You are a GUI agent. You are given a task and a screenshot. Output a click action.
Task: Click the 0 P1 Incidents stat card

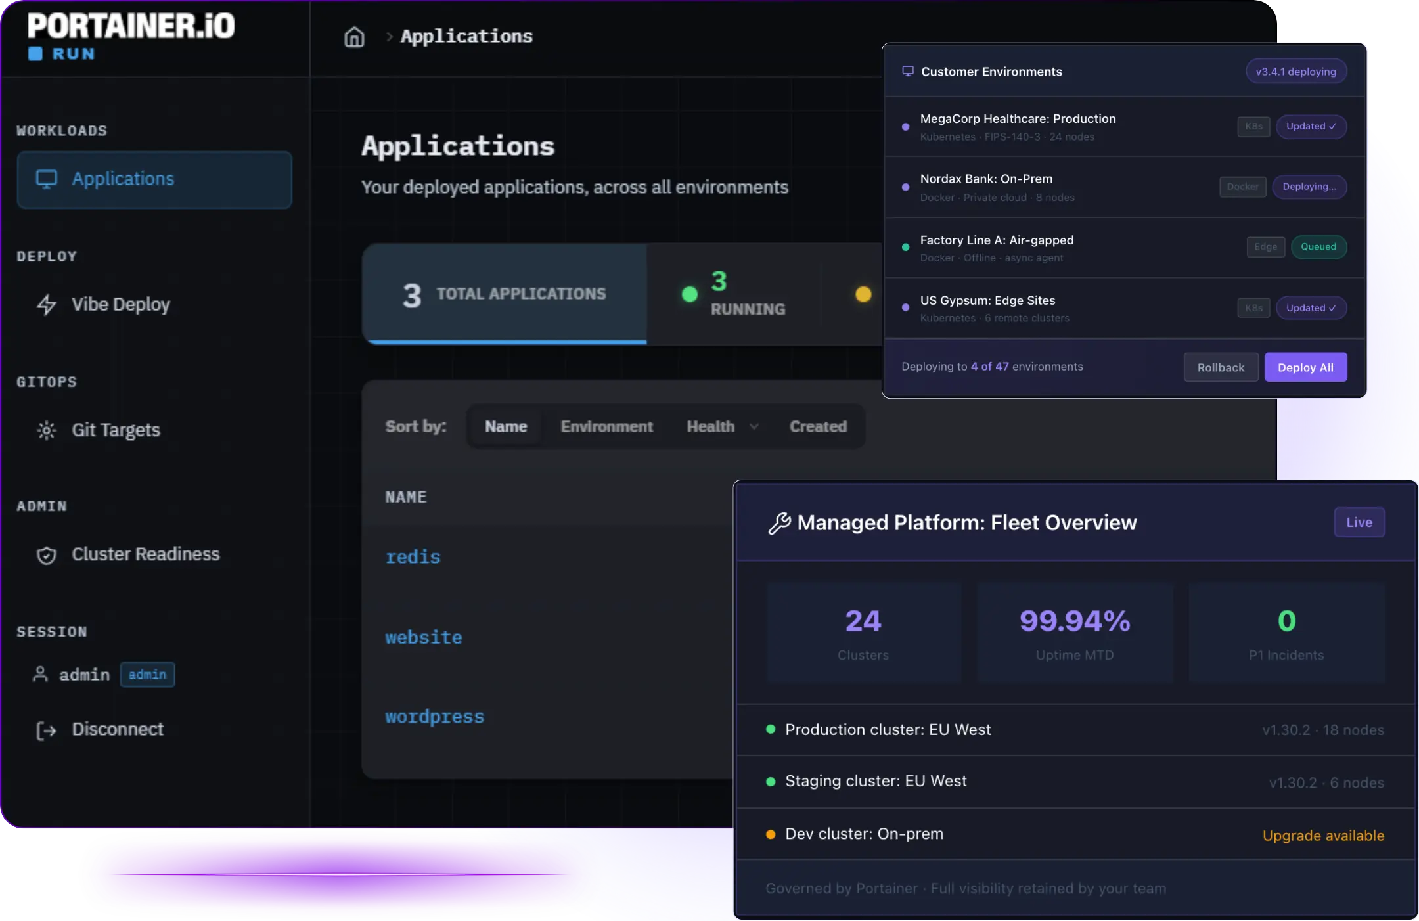click(x=1286, y=633)
